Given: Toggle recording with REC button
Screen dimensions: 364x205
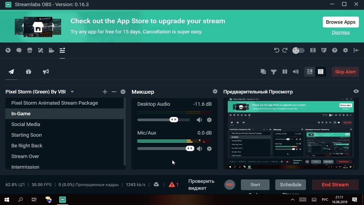Looking at the screenshot, I should [x=230, y=184].
